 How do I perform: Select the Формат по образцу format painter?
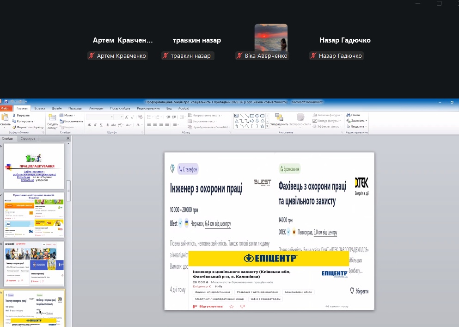28,127
